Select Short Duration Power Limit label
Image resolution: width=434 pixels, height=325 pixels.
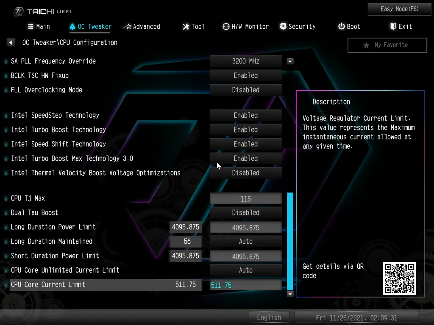55,256
